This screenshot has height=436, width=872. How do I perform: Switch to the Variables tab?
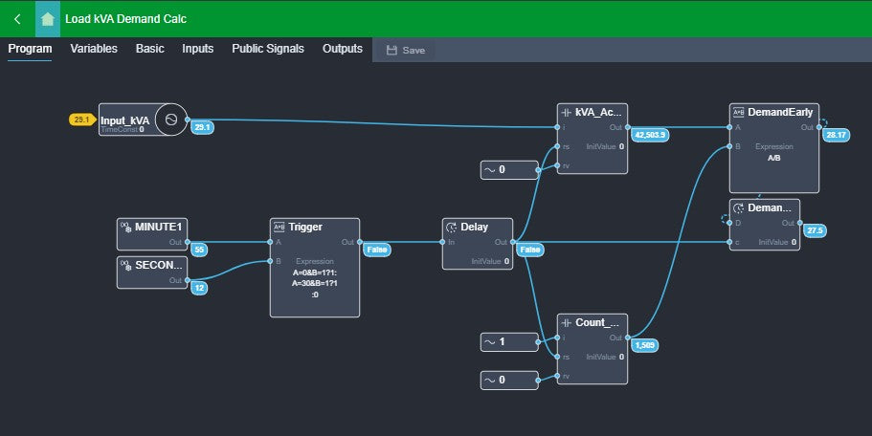(x=94, y=49)
